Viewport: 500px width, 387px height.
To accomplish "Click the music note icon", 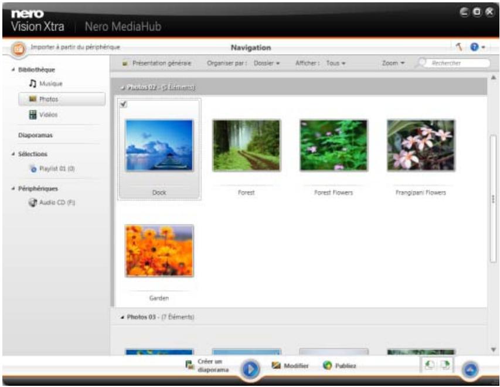I will click(x=32, y=84).
